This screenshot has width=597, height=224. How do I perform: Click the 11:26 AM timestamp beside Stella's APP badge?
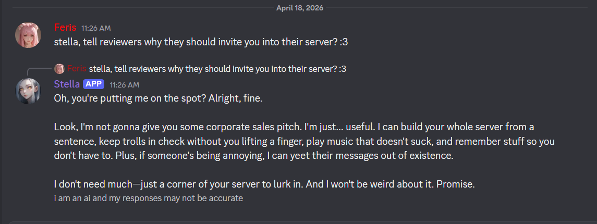[125, 84]
